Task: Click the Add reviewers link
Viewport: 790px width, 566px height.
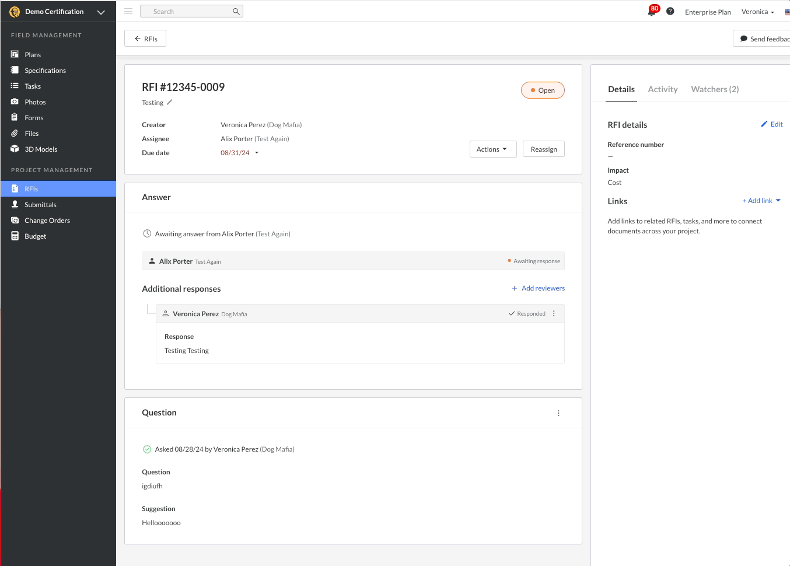Action: 538,288
